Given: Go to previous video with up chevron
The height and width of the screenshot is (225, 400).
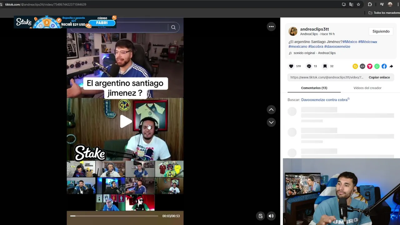Looking at the screenshot, I should point(271,109).
